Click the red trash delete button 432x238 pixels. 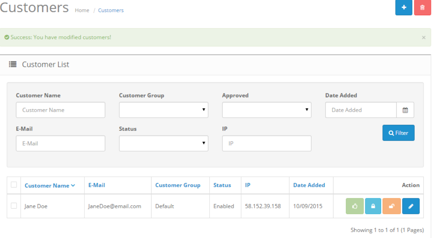(x=422, y=8)
